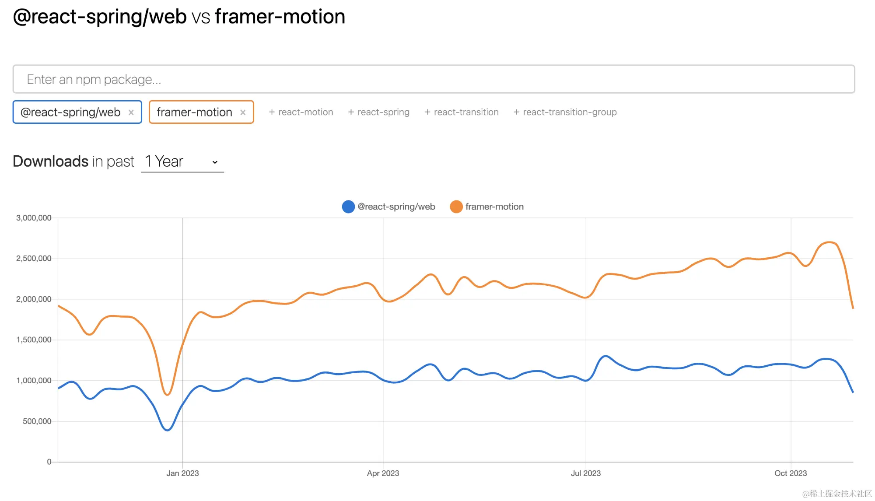Click the plus icon beside react-transition-group
The height and width of the screenshot is (501, 875).
517,112
